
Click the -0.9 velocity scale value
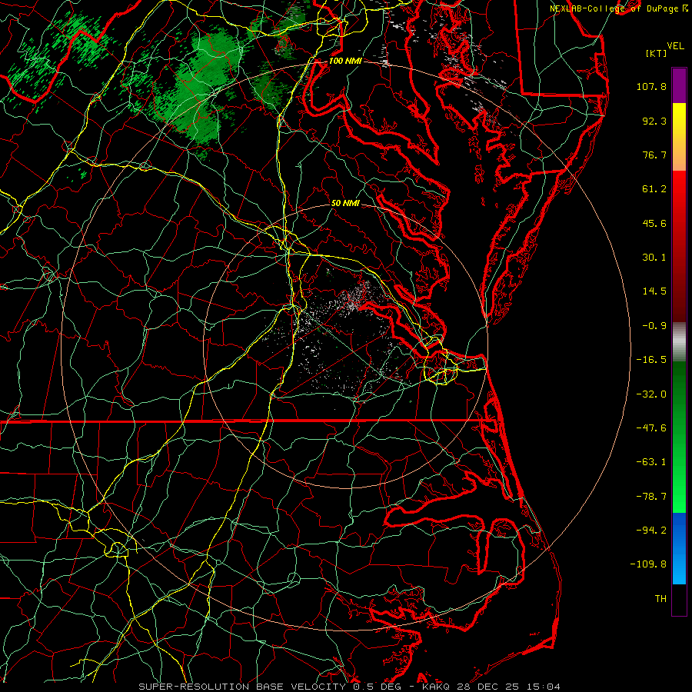point(654,326)
